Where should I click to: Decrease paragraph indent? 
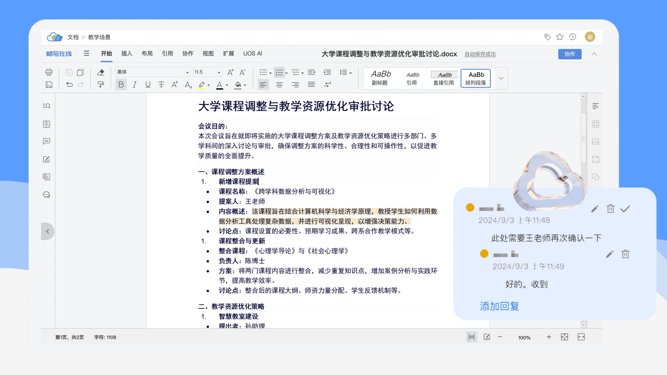click(x=311, y=72)
